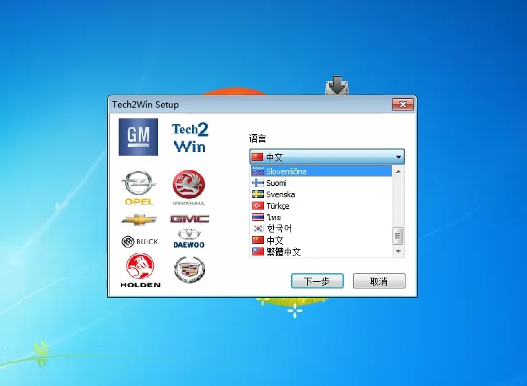Image resolution: width=527 pixels, height=386 pixels.
Task: Click the language dropdown arrow button
Action: [398, 157]
